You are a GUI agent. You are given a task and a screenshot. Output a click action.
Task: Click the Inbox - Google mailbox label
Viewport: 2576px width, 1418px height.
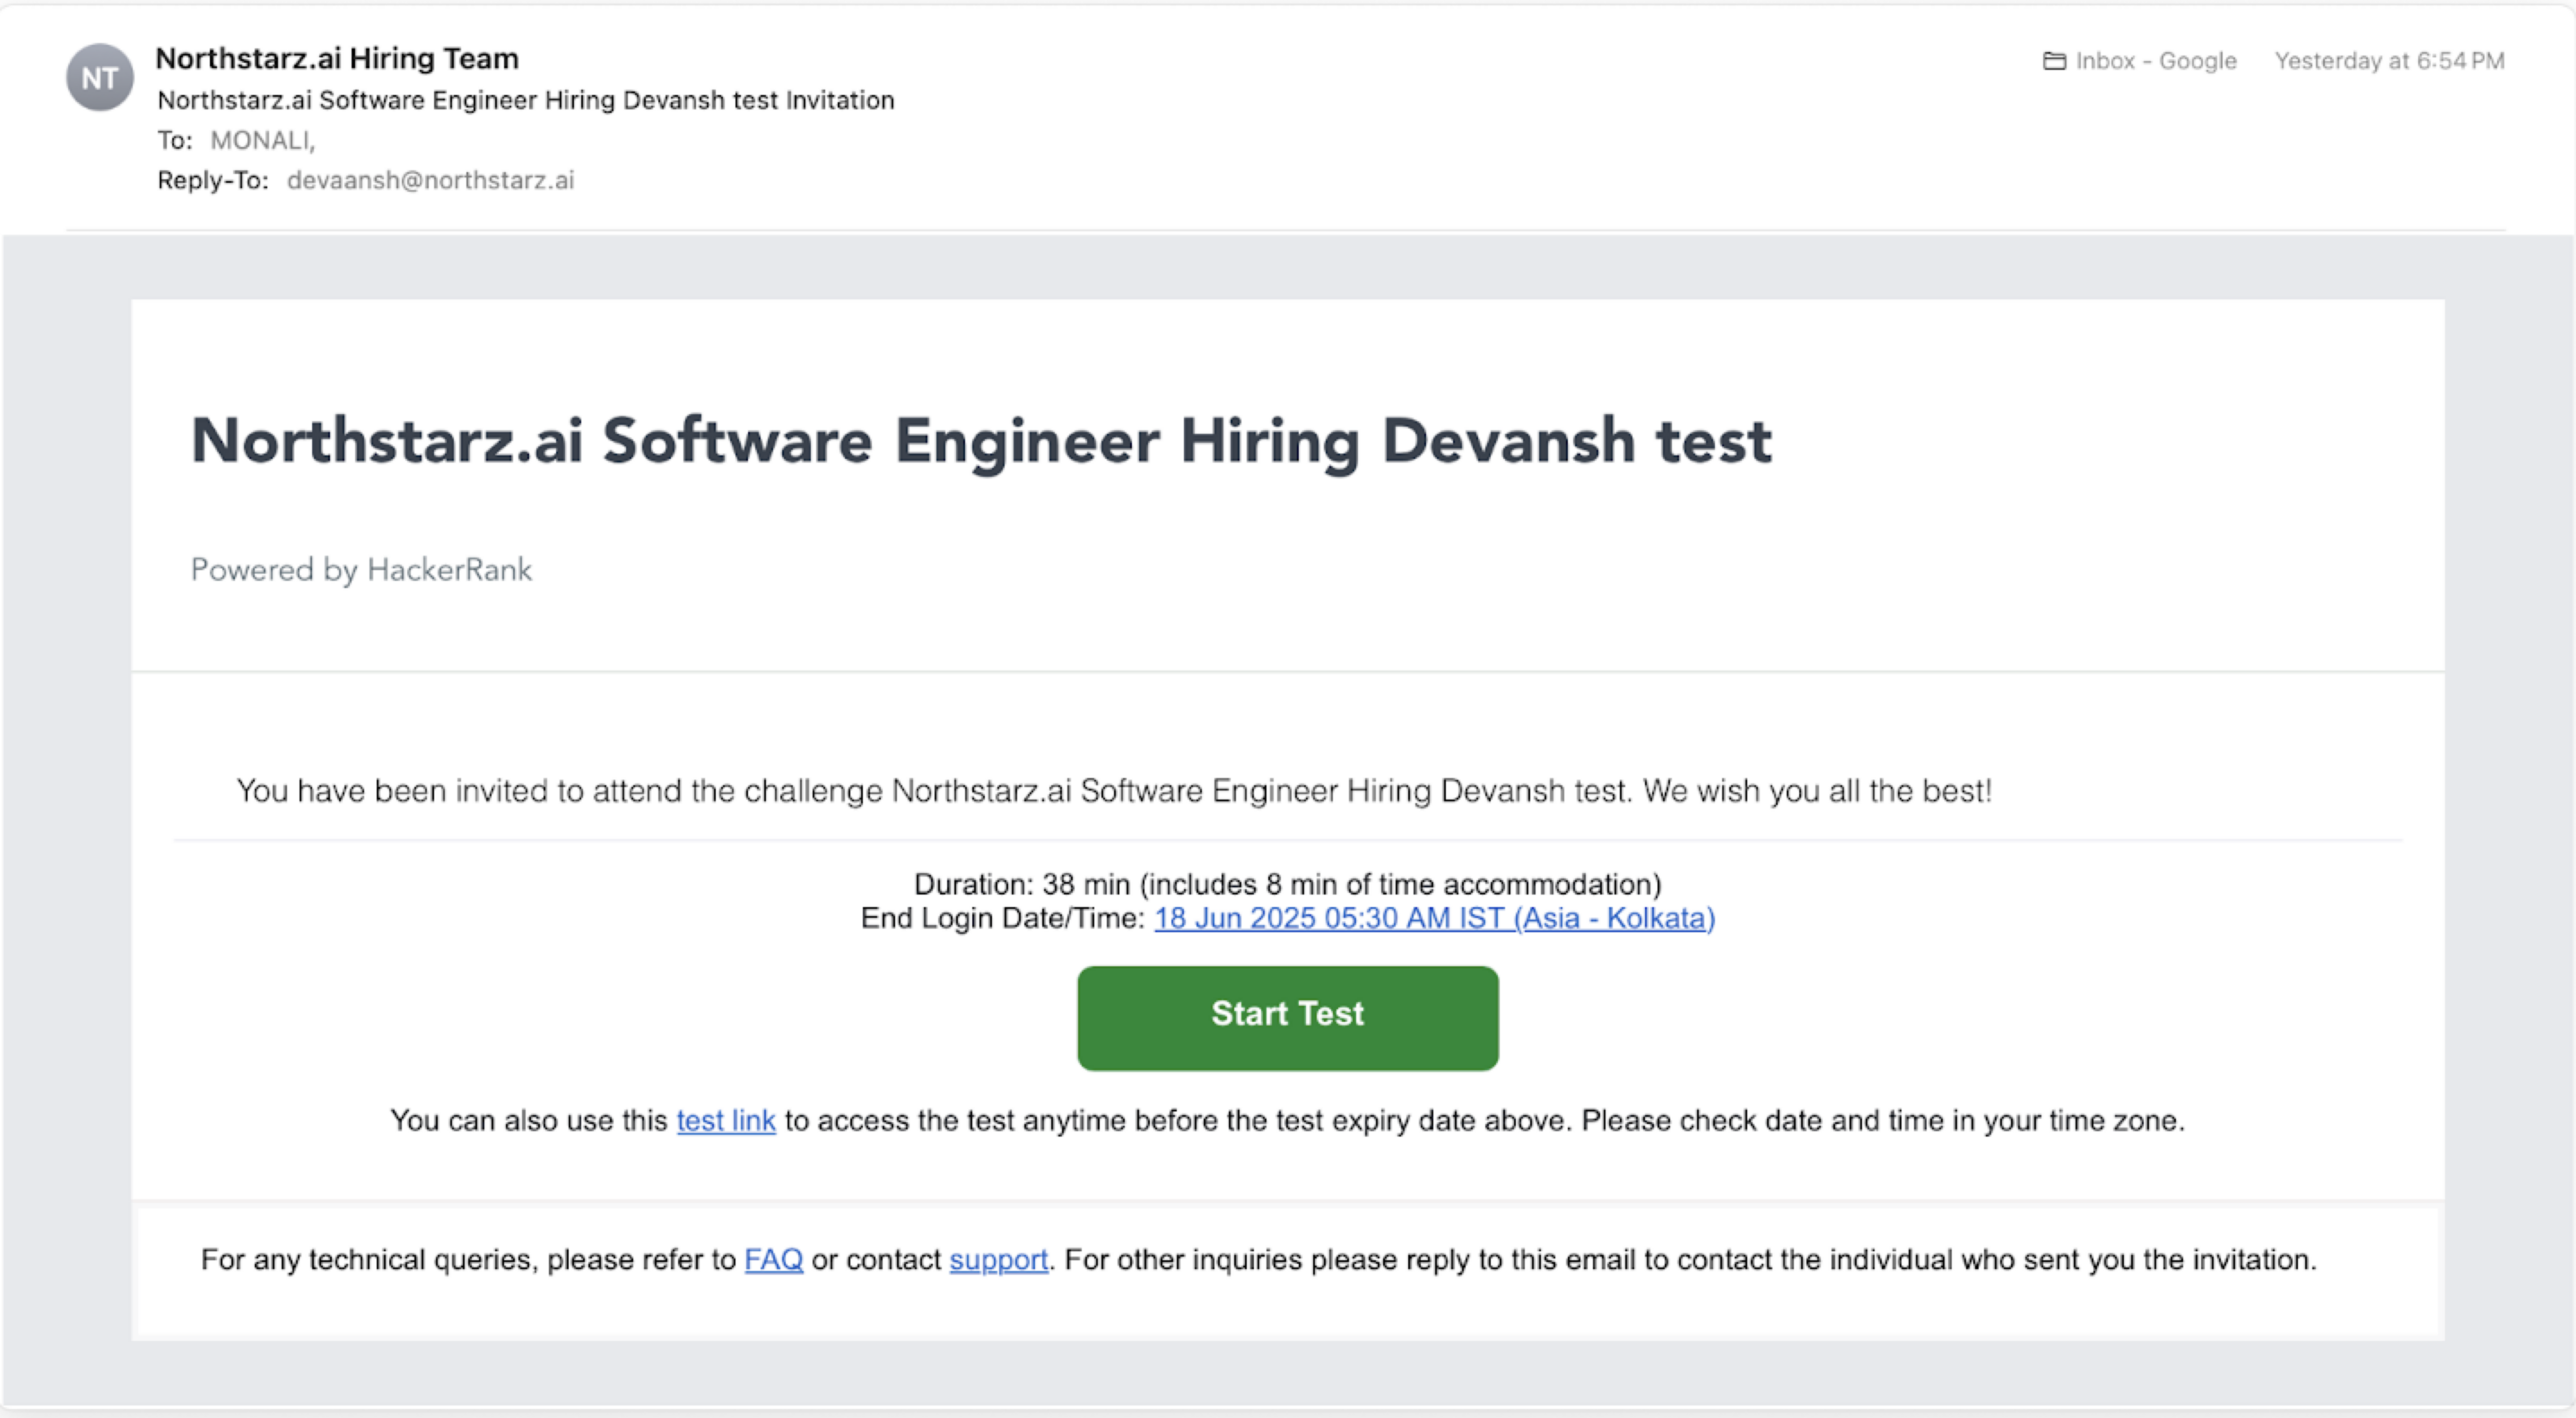pos(2156,61)
